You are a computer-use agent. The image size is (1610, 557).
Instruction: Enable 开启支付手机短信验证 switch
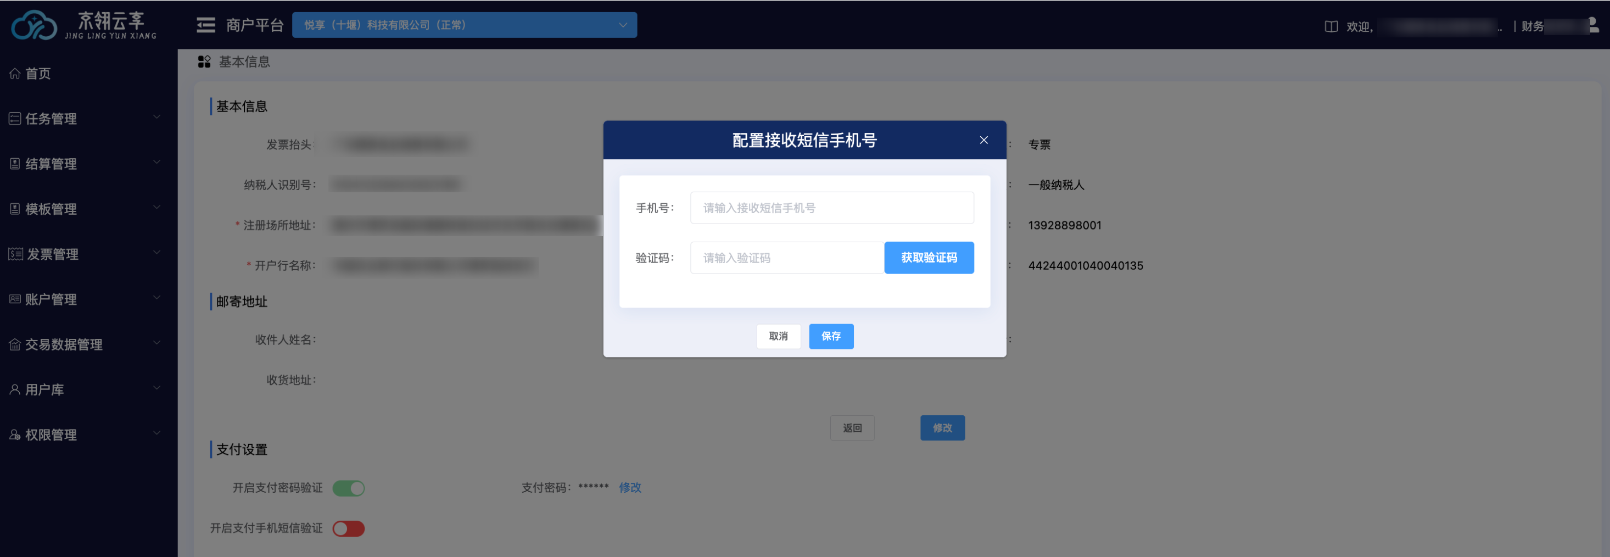point(348,528)
